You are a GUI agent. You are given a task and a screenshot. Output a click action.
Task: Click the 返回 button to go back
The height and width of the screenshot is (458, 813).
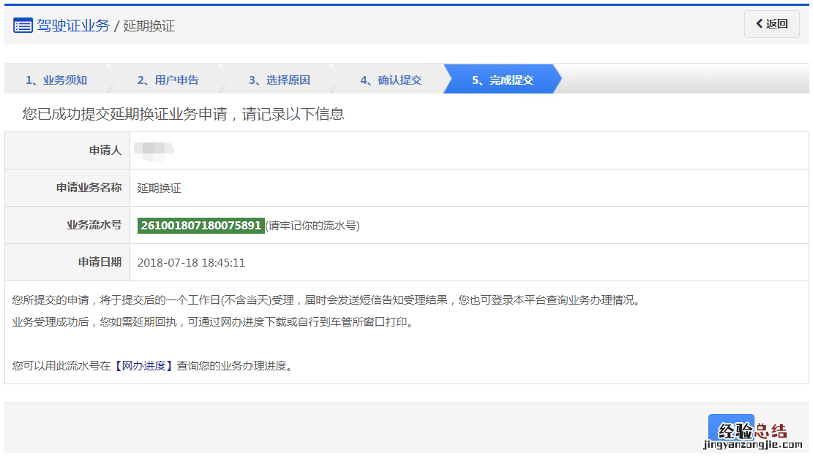pos(772,24)
